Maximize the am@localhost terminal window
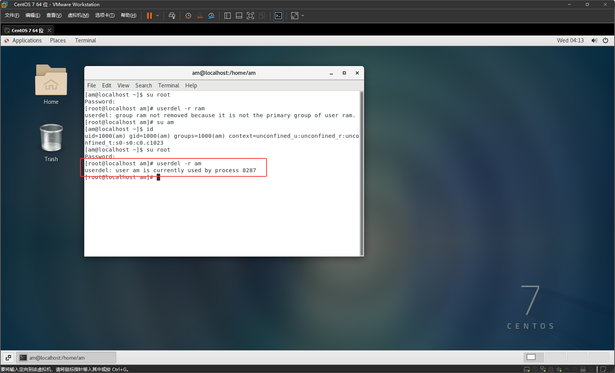 tap(344, 73)
